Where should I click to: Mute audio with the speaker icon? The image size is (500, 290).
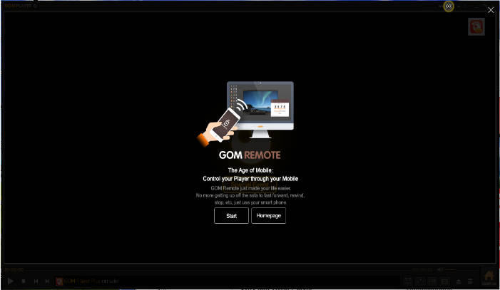click(x=440, y=269)
